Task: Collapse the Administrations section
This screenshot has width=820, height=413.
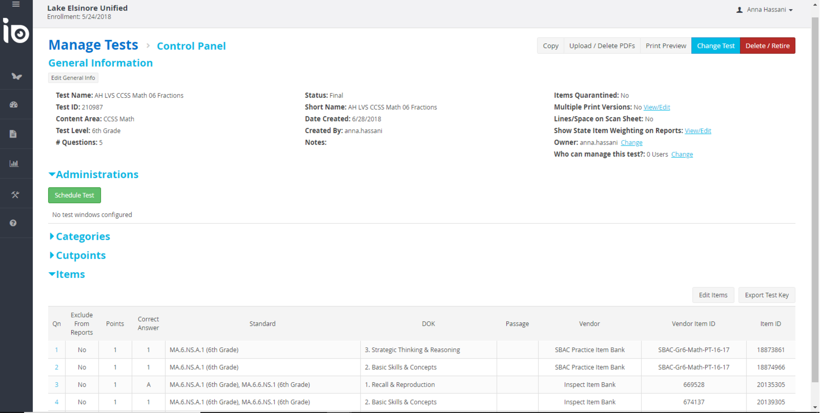Action: click(93, 174)
